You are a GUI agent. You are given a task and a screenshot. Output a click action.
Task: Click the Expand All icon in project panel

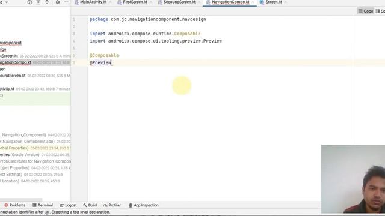coord(38,2)
